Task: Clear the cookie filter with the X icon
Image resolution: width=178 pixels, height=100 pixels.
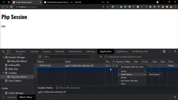Action: click(101, 57)
